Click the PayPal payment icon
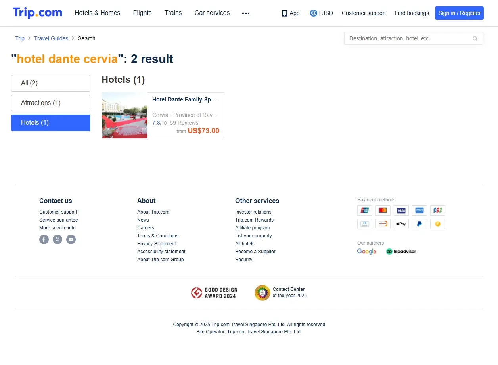Viewport: 498px width, 365px height. click(x=419, y=224)
